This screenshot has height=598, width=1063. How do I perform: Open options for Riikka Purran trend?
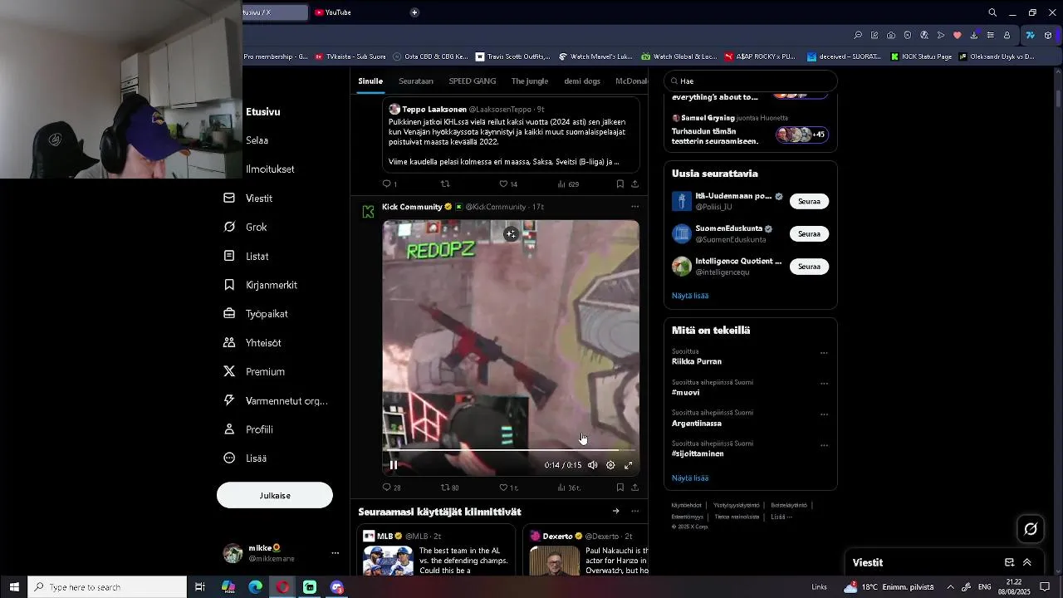tap(824, 353)
